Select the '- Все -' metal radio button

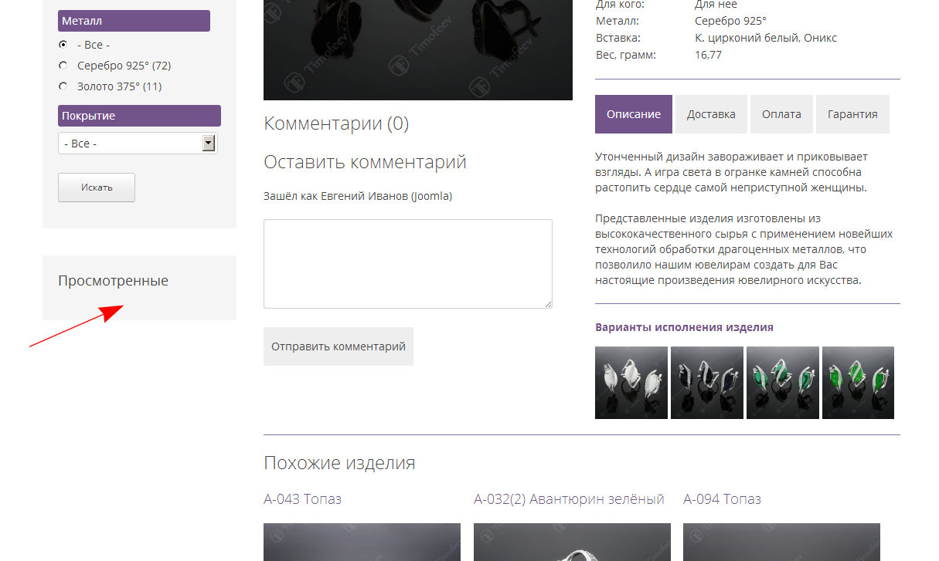(x=63, y=45)
